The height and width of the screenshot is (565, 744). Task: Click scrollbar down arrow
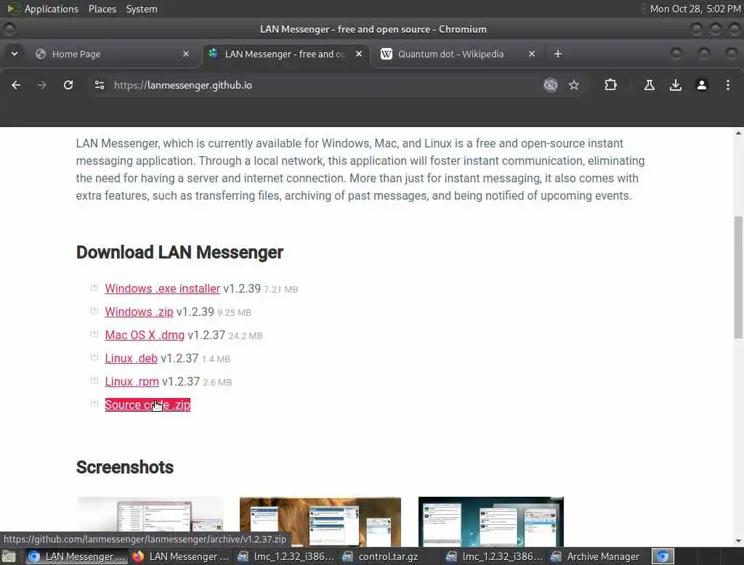pos(738,541)
